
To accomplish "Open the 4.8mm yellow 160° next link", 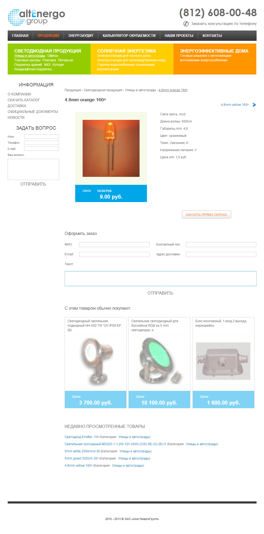I will [x=235, y=105].
